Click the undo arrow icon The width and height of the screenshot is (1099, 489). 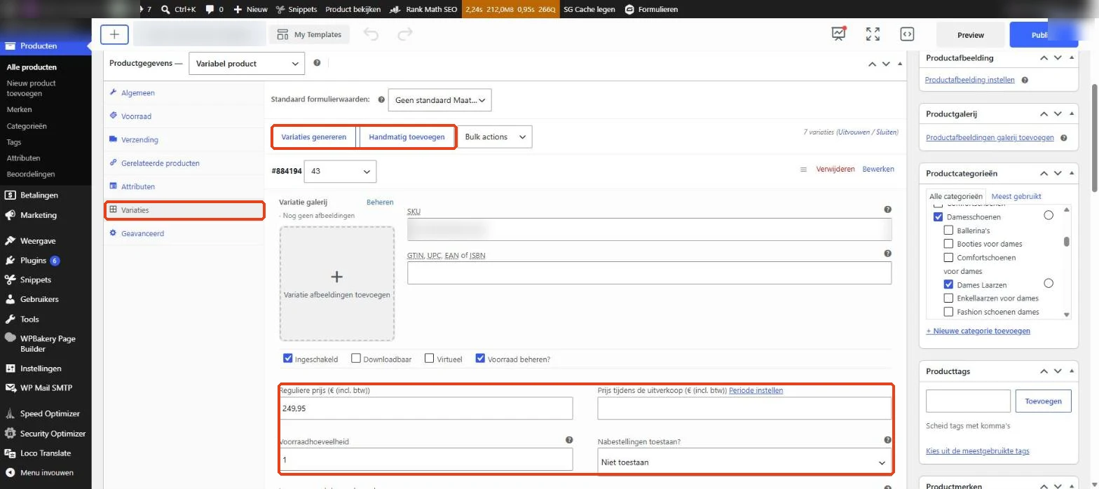click(x=371, y=34)
